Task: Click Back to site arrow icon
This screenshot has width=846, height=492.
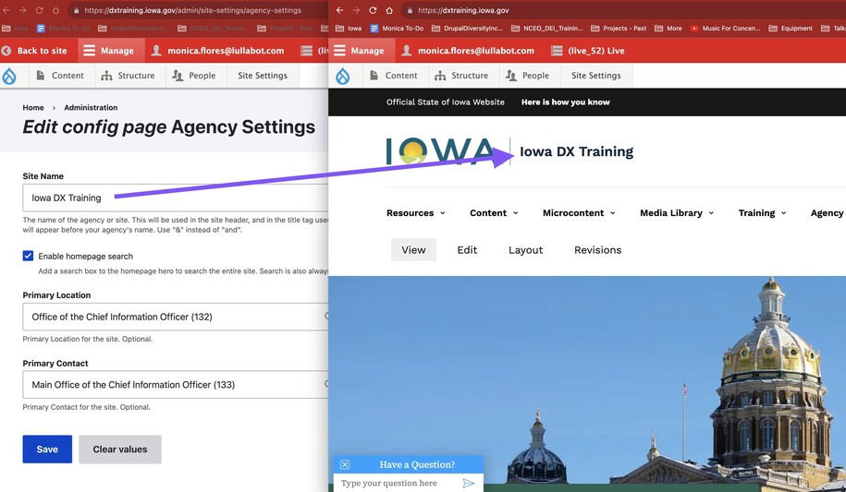Action: pos(7,51)
